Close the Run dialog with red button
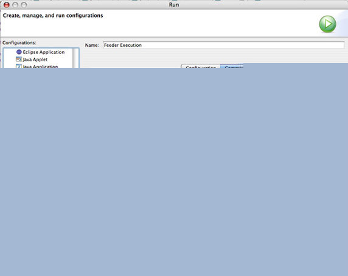This screenshot has height=276, width=348. 7,5
